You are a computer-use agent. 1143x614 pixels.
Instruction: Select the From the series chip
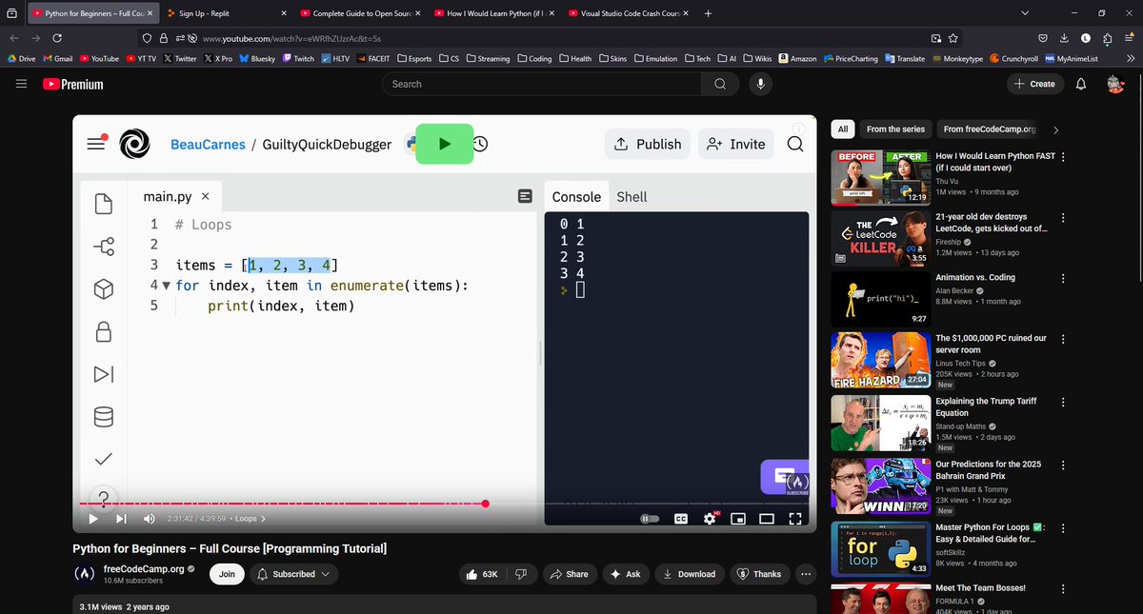[895, 129]
